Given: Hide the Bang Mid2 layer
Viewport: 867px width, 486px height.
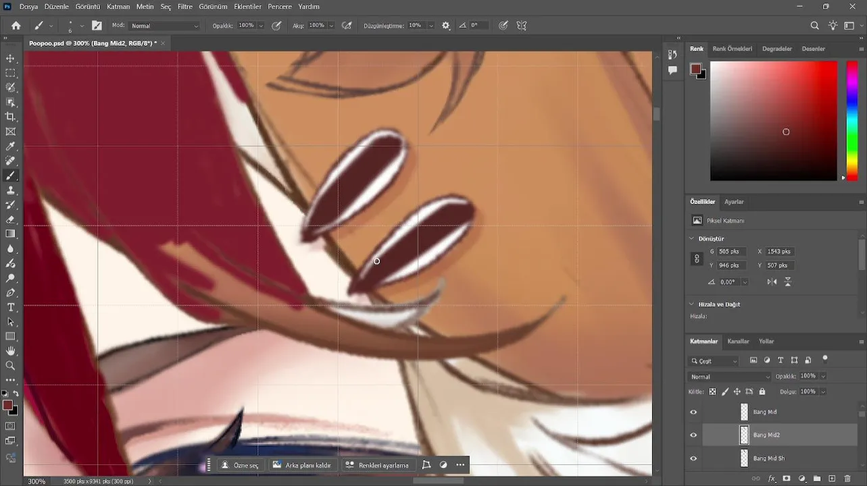Looking at the screenshot, I should coord(693,435).
